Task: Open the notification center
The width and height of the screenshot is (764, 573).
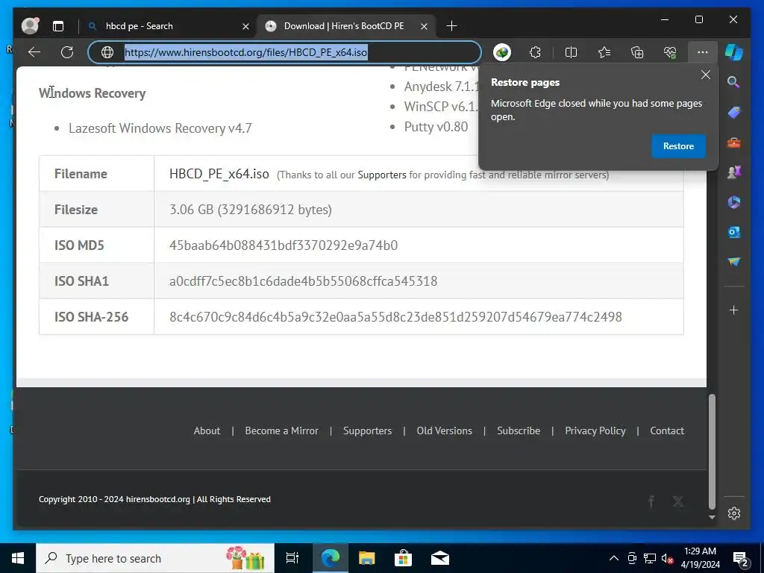Action: coord(741,559)
